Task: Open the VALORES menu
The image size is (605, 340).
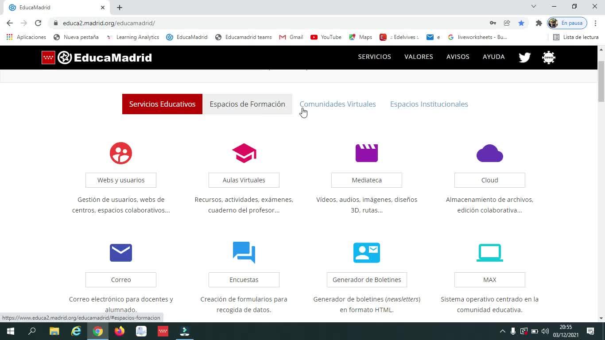Action: [x=419, y=57]
